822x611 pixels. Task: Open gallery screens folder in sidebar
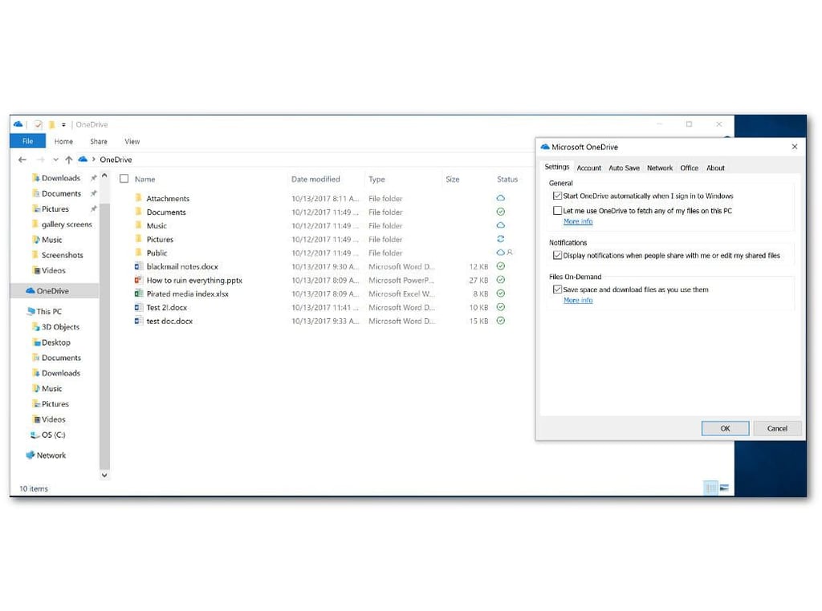(67, 224)
